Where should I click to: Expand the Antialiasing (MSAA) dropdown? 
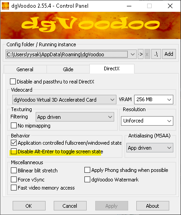click(150, 148)
